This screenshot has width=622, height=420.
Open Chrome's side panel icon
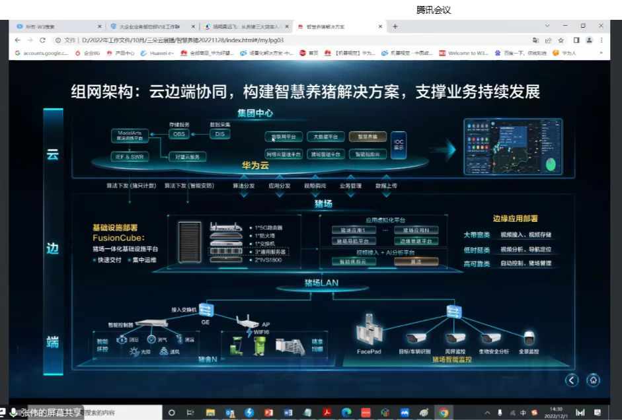(x=576, y=40)
